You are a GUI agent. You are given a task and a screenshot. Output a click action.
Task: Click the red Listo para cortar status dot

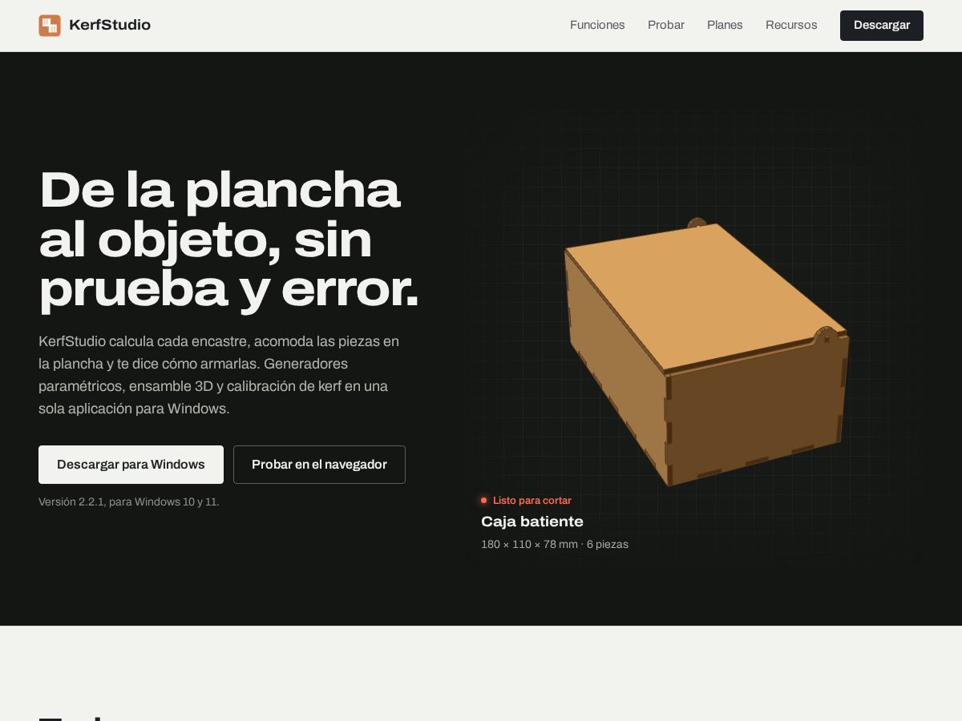tap(483, 501)
